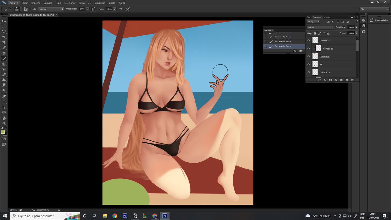
Task: Click the foreground color green swatch
Action: click(3, 132)
